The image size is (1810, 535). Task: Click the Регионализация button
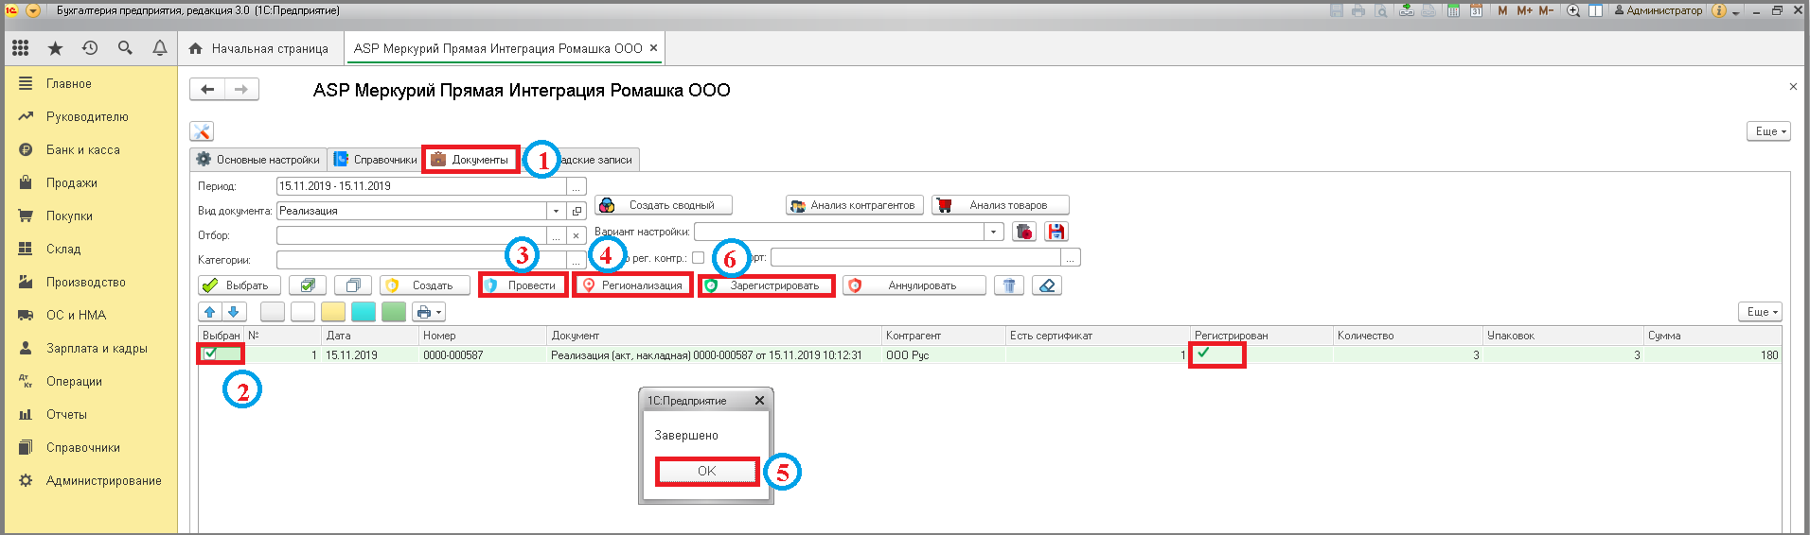coord(632,285)
